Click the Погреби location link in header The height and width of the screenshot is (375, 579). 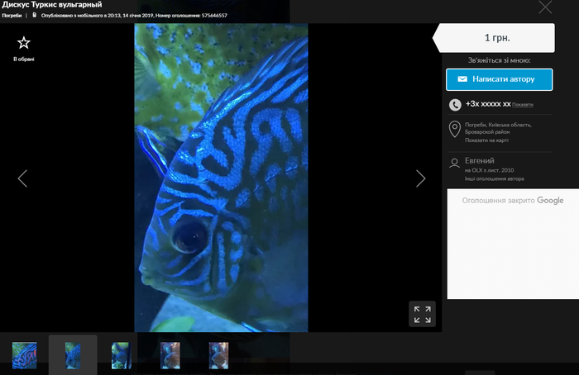[x=12, y=16]
